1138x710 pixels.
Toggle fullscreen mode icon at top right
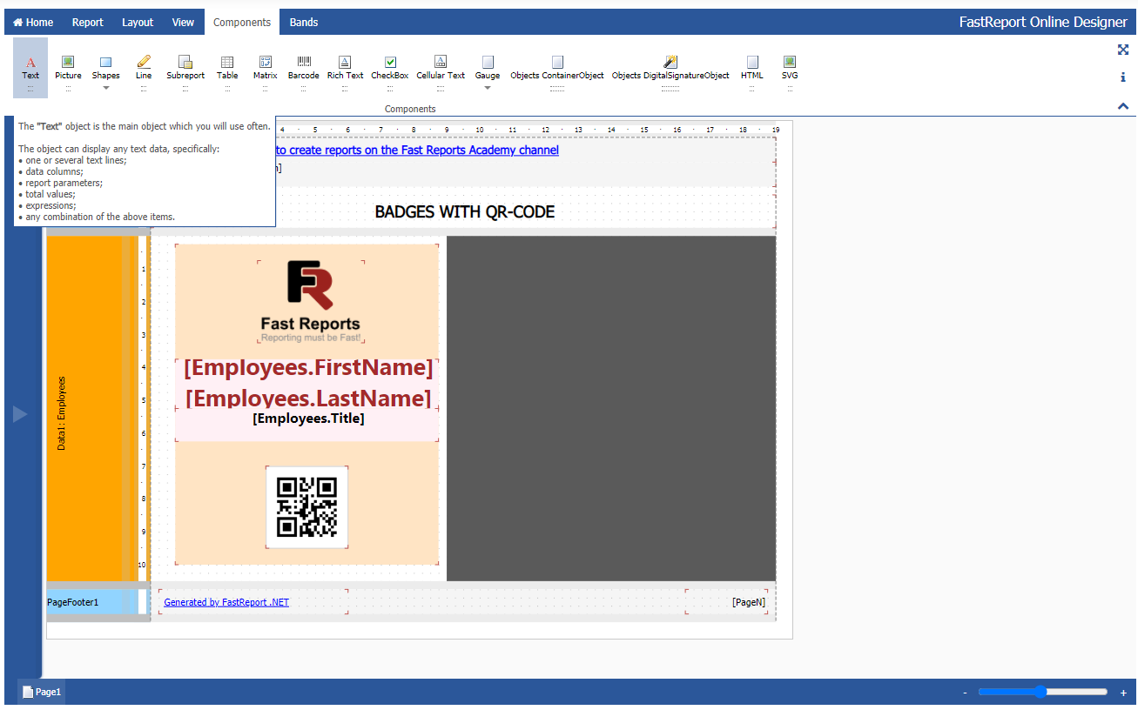(1123, 50)
